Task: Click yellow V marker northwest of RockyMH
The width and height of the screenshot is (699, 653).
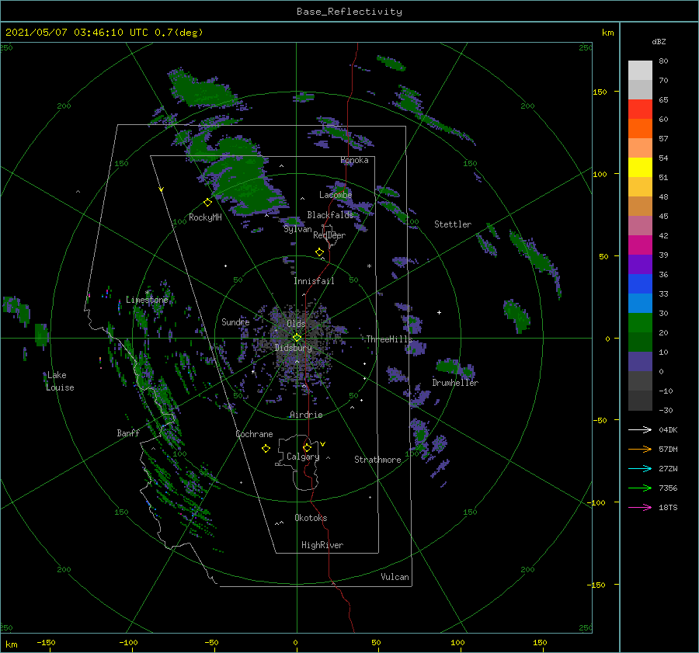Action: pyautogui.click(x=162, y=190)
